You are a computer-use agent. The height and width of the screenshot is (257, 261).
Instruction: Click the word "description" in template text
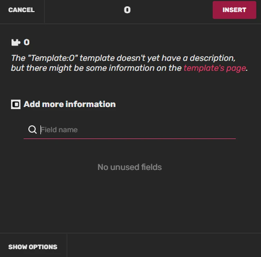pos(214,58)
